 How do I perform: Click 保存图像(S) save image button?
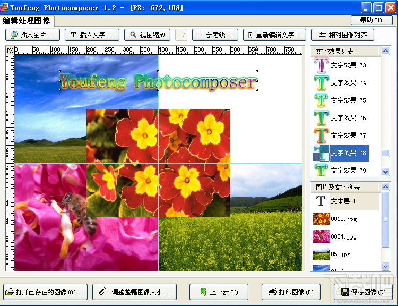point(364,292)
